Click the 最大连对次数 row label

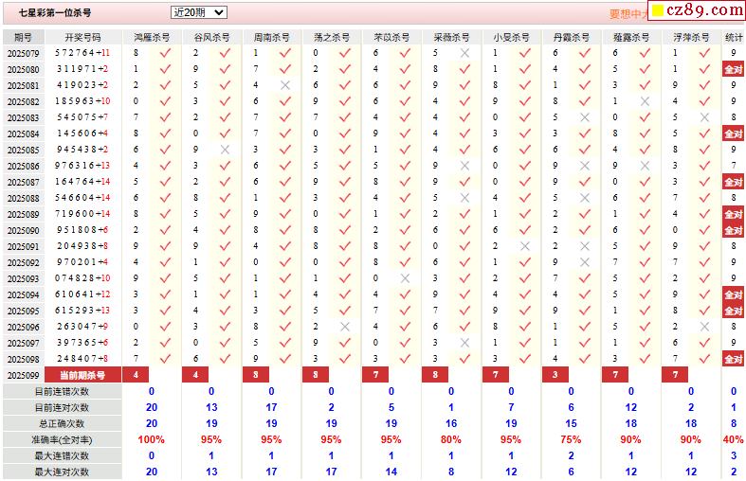tap(62, 472)
